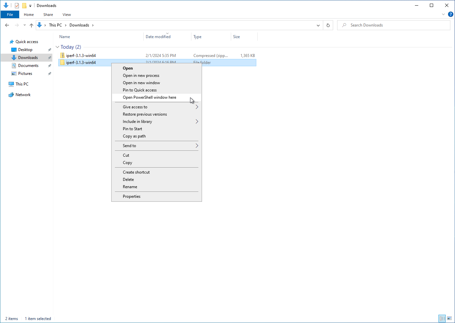Viewport: 455px width, 323px height.
Task: Open the iperf-3.1.3-win64 zip file
Action: [81, 56]
